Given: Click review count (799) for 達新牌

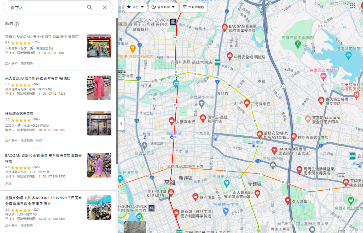Looking at the screenshot, I should 36,119.
